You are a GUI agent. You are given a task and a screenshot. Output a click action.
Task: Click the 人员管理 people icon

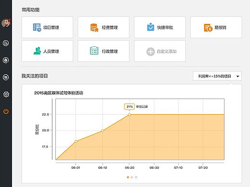coord(37,51)
